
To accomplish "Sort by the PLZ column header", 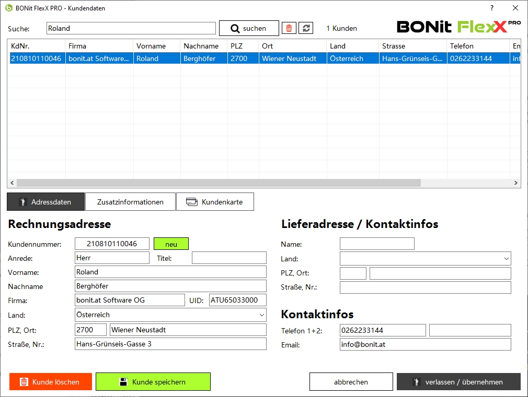I will tap(243, 46).
